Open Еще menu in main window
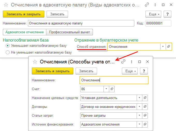This screenshot has height=131, width=176. [153, 14]
